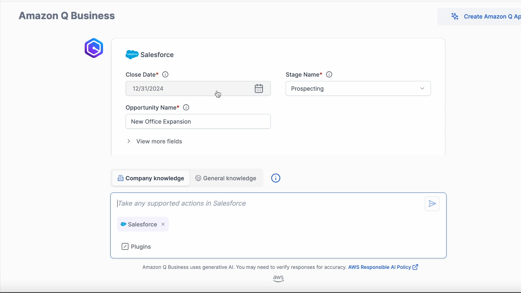521x293 pixels.
Task: Click the Opportunity Name text field
Action: point(198,122)
